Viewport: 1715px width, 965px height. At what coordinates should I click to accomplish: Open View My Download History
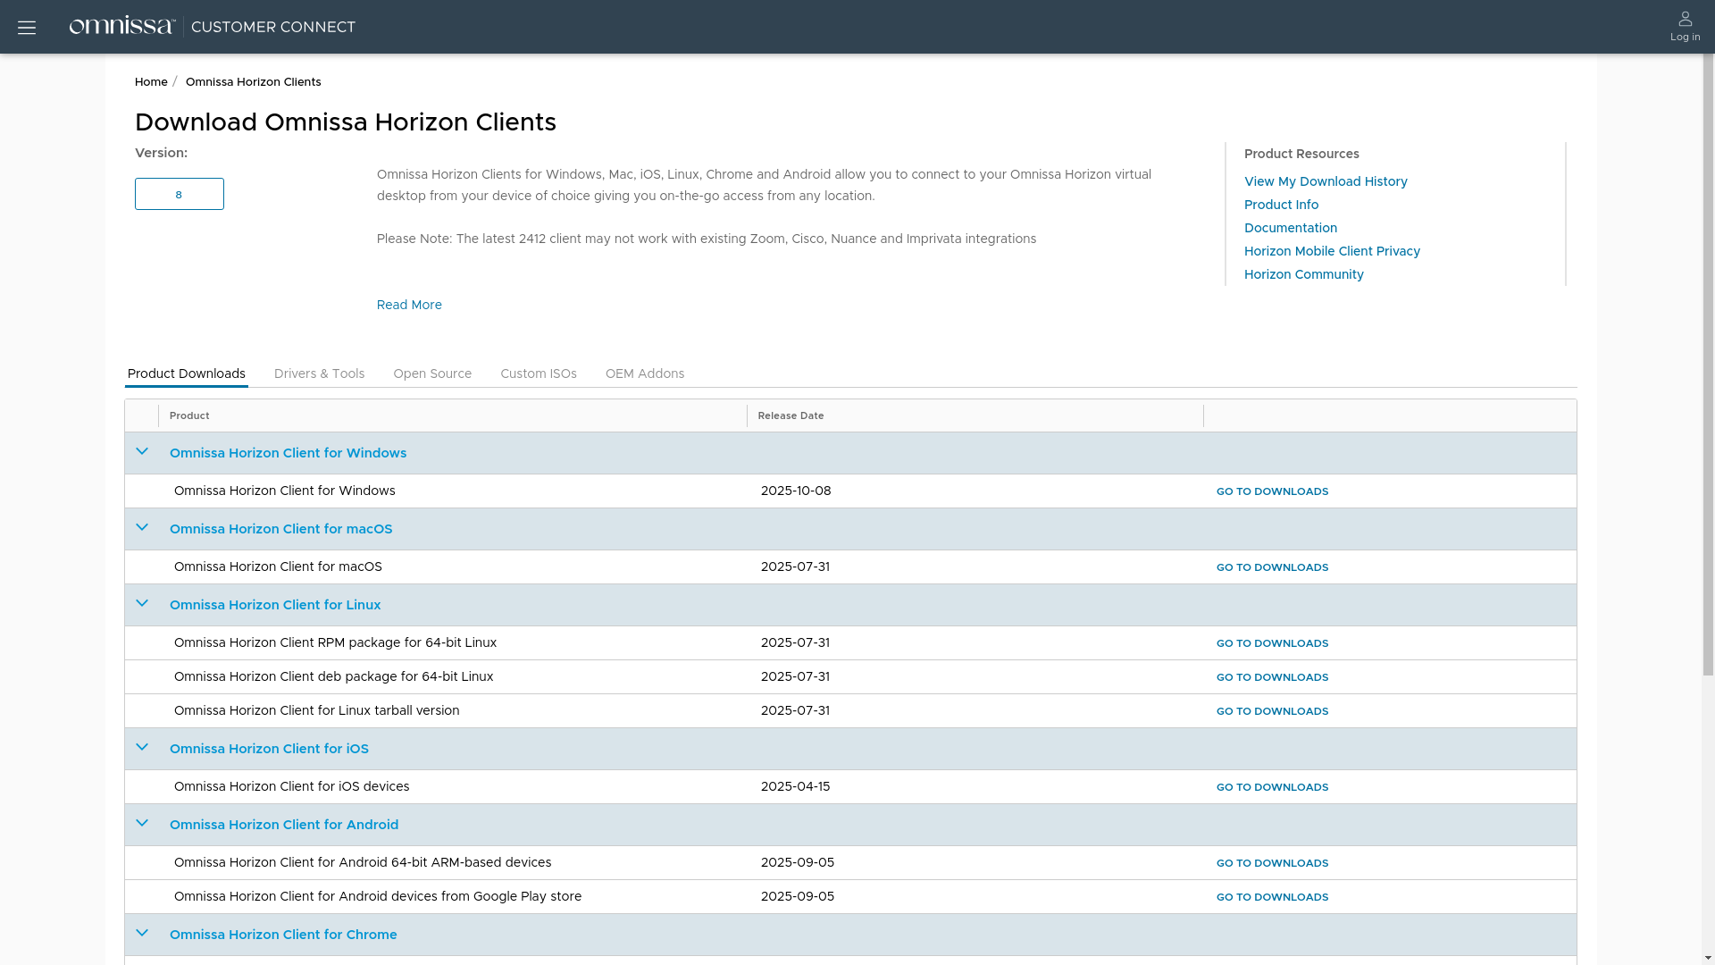pyautogui.click(x=1326, y=181)
